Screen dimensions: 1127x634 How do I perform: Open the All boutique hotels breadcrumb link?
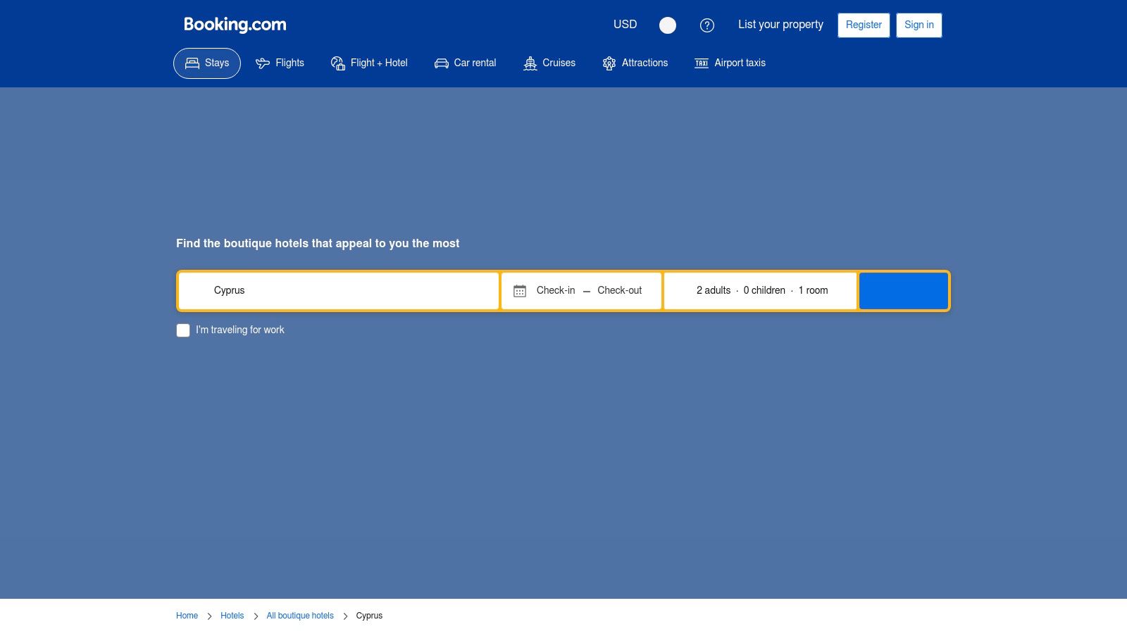coord(300,615)
